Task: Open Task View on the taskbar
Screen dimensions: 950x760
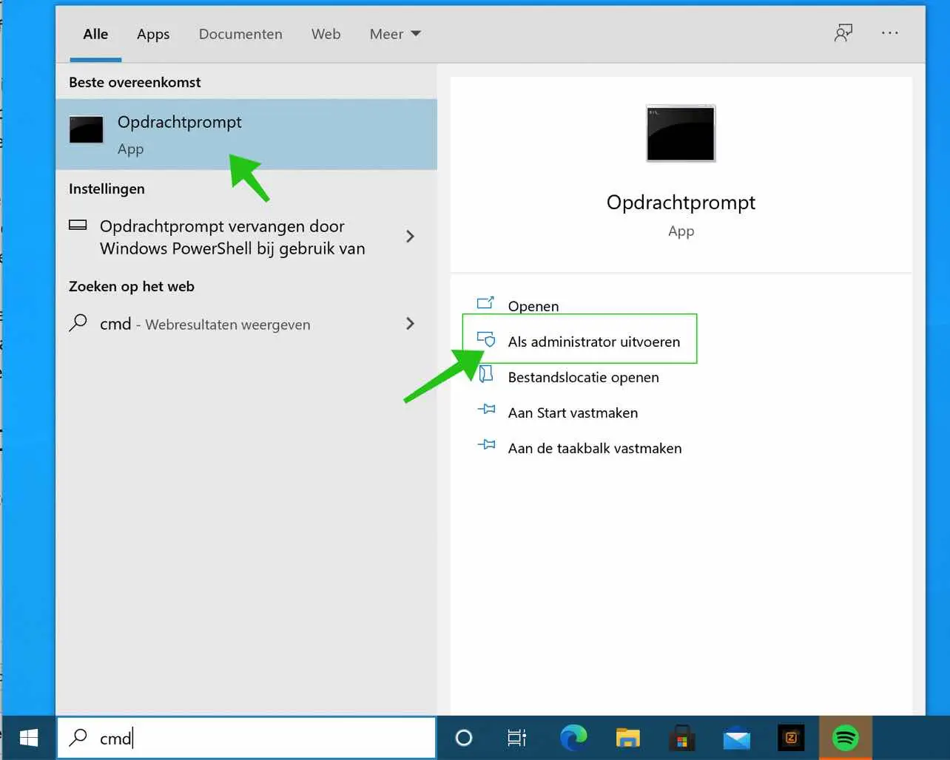Action: point(516,738)
